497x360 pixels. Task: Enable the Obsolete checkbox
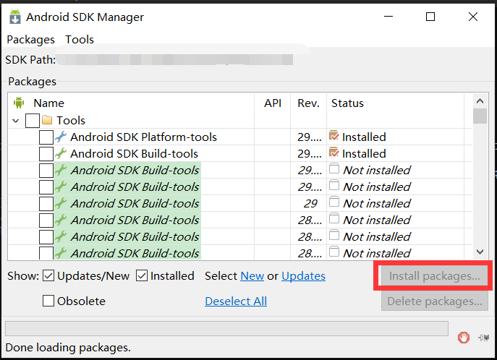48,301
